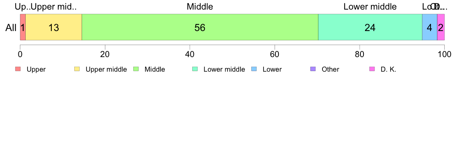Click the green Middle legend swatch
The width and height of the screenshot is (455, 141).
(136, 69)
